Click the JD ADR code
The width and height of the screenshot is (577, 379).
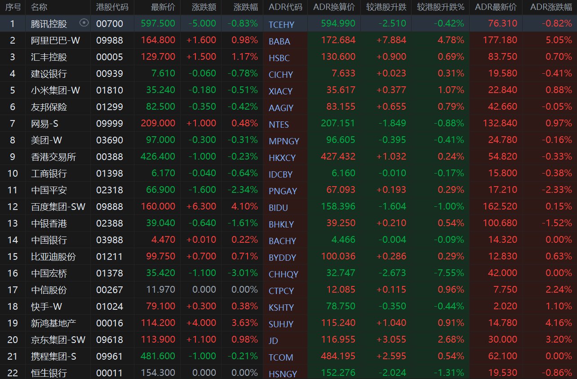click(273, 341)
